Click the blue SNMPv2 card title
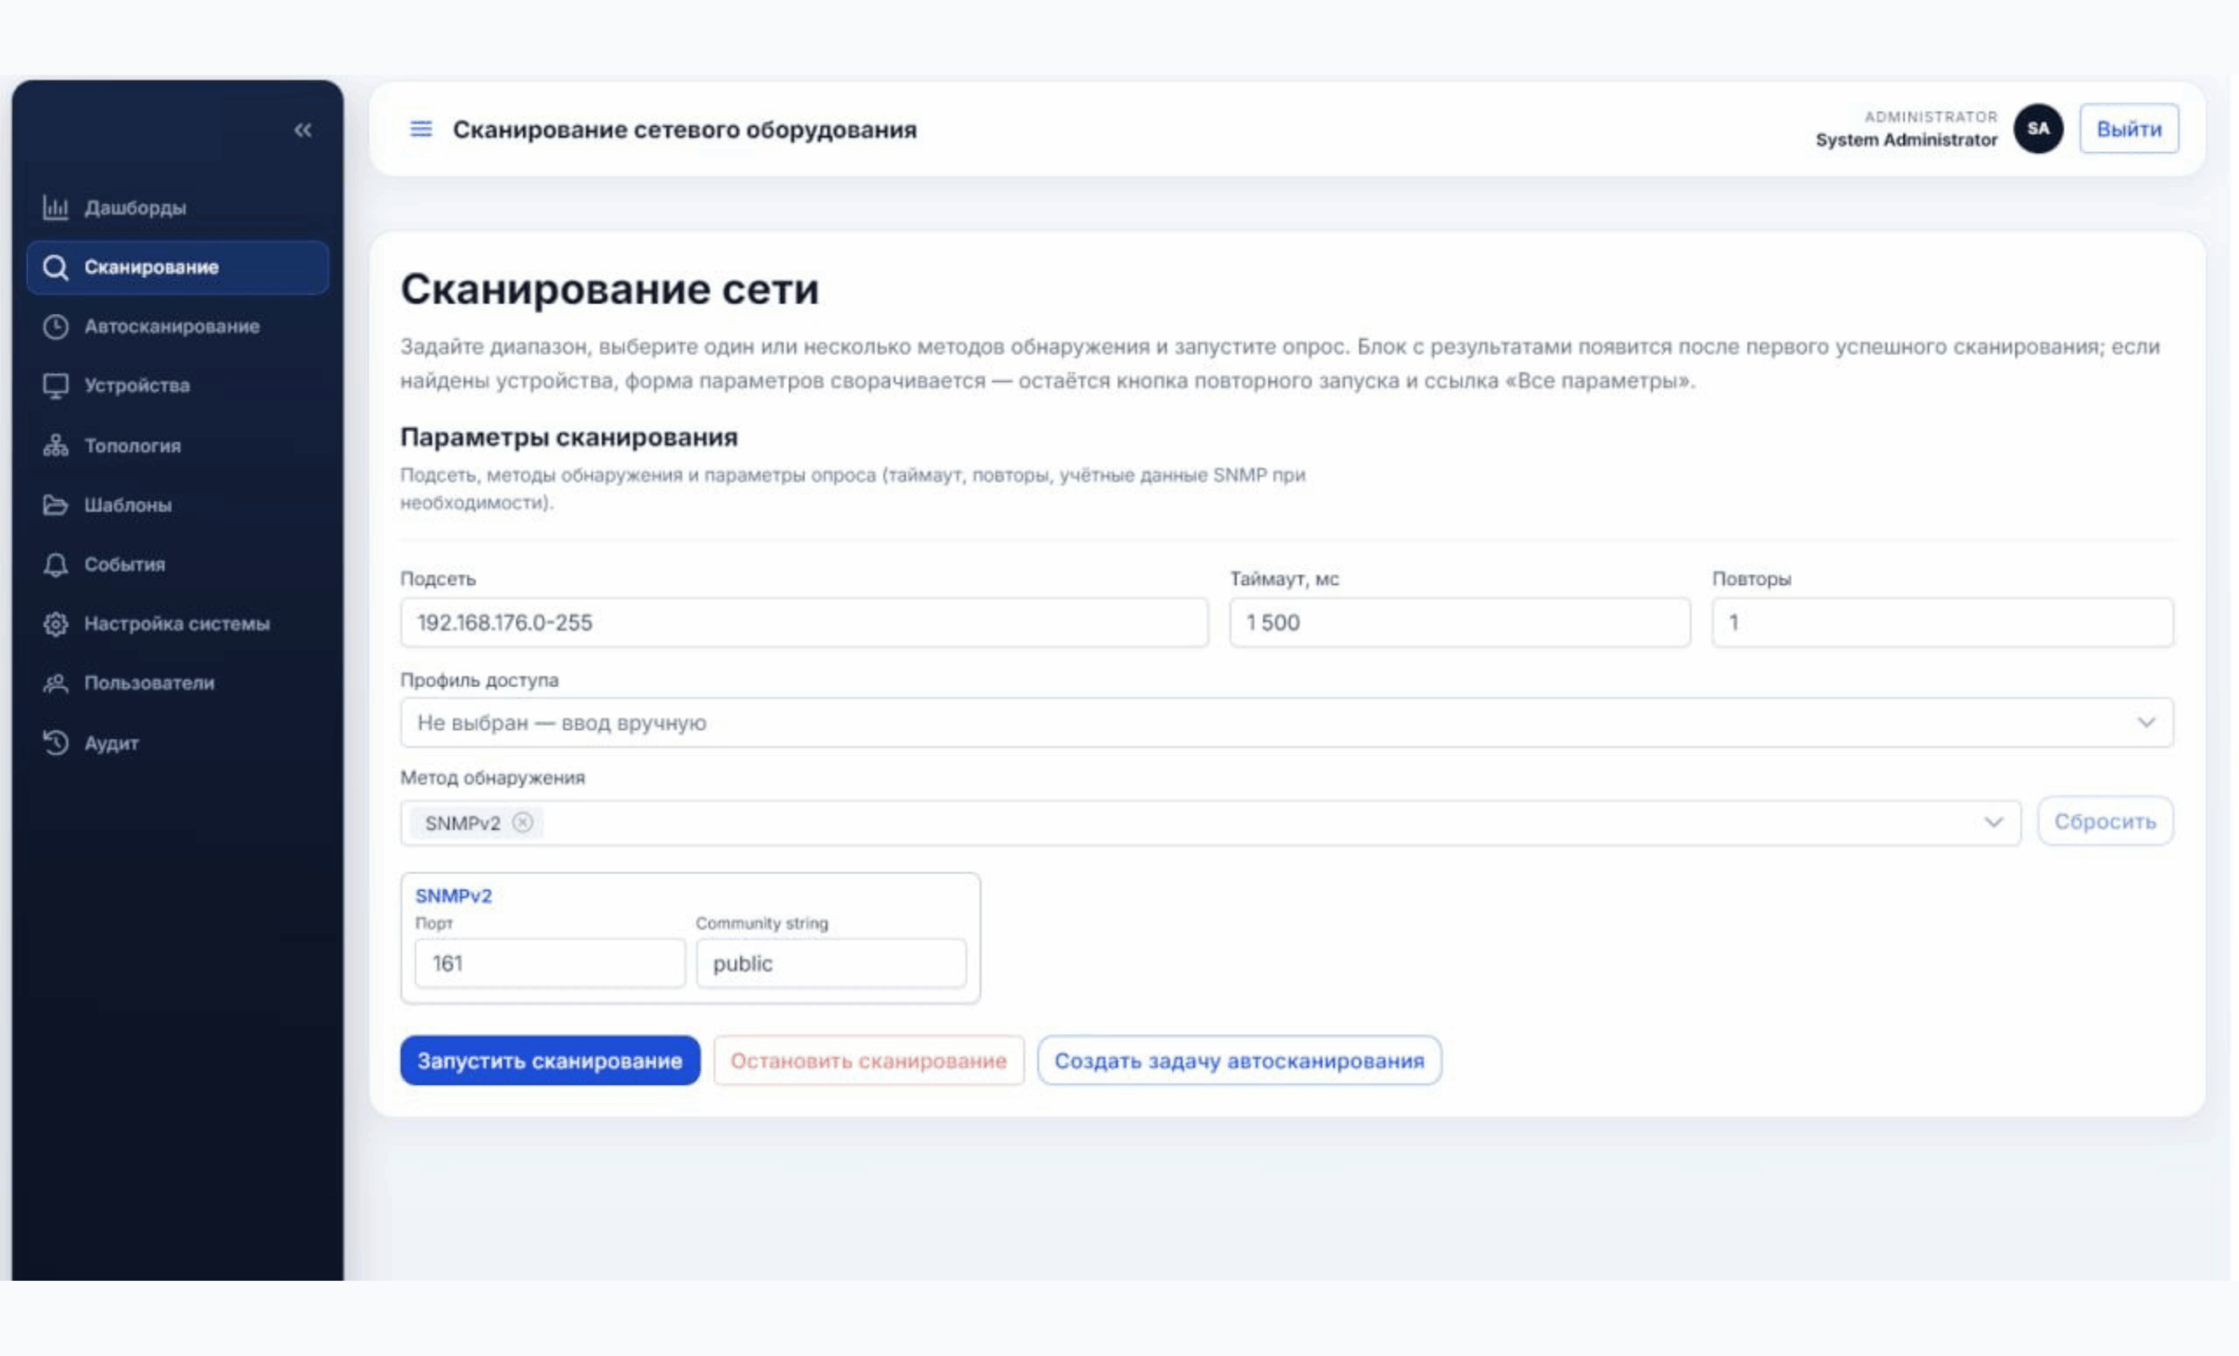The image size is (2239, 1356). pyautogui.click(x=453, y=895)
